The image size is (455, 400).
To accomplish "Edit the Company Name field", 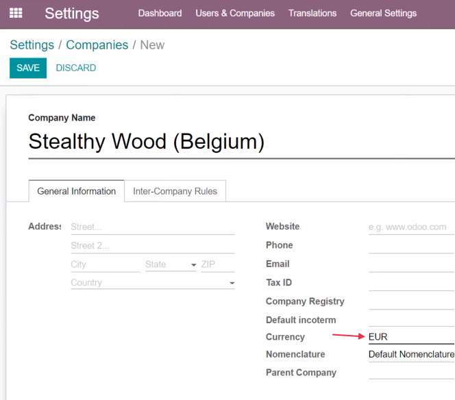I will [241, 142].
